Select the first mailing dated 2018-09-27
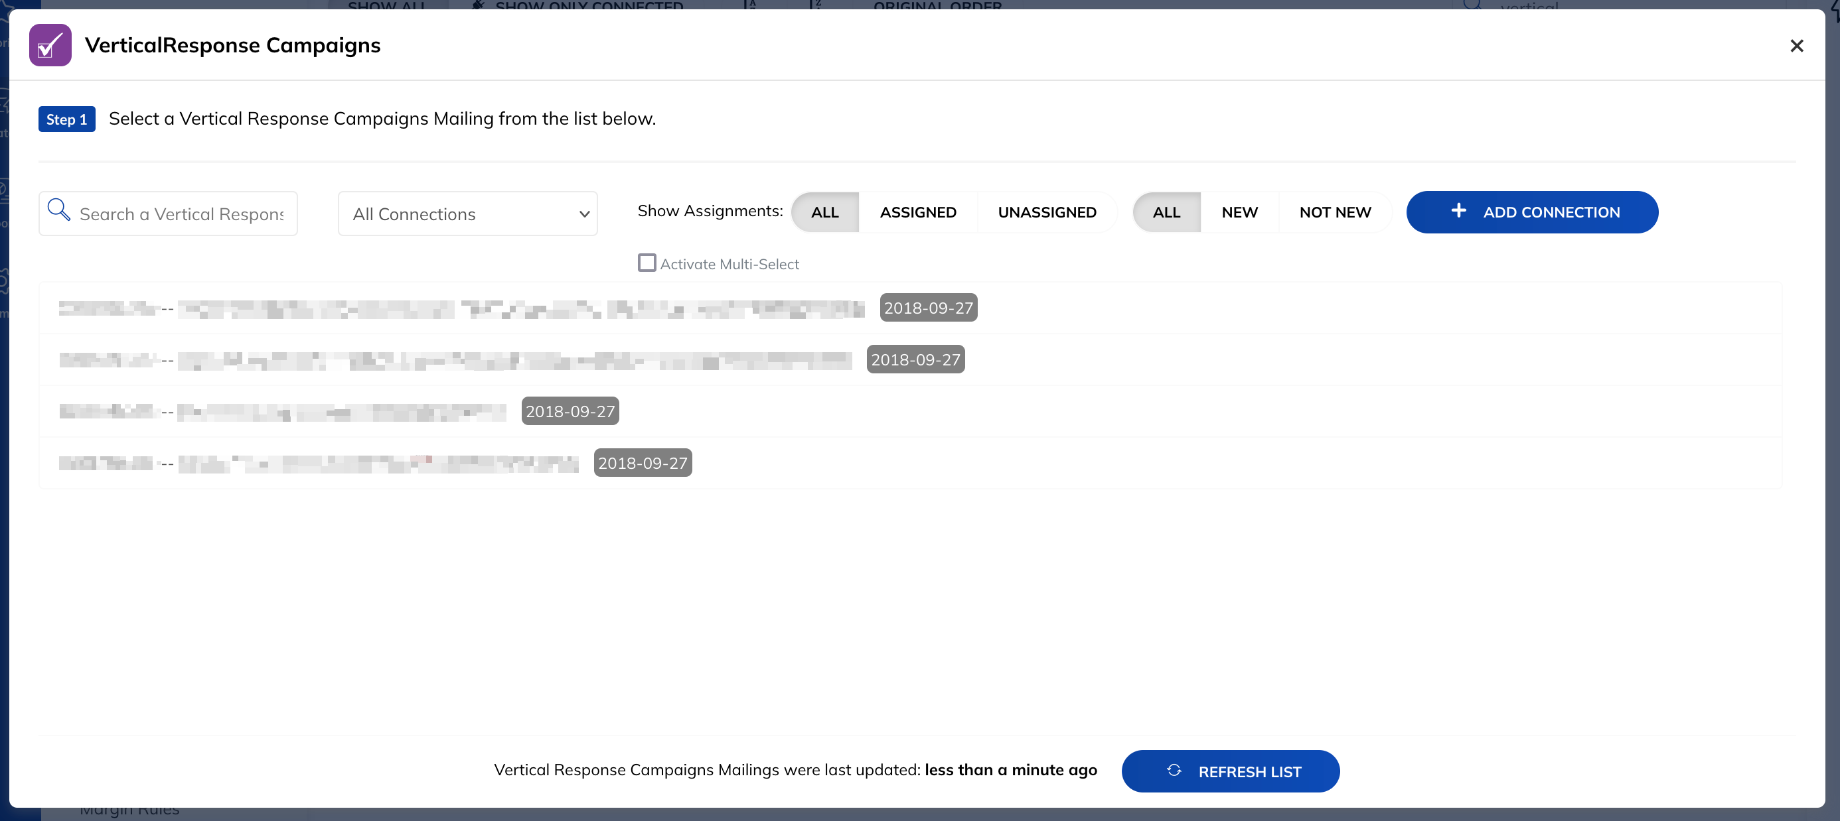Screen dimensions: 1840x821 pyautogui.click(x=911, y=308)
